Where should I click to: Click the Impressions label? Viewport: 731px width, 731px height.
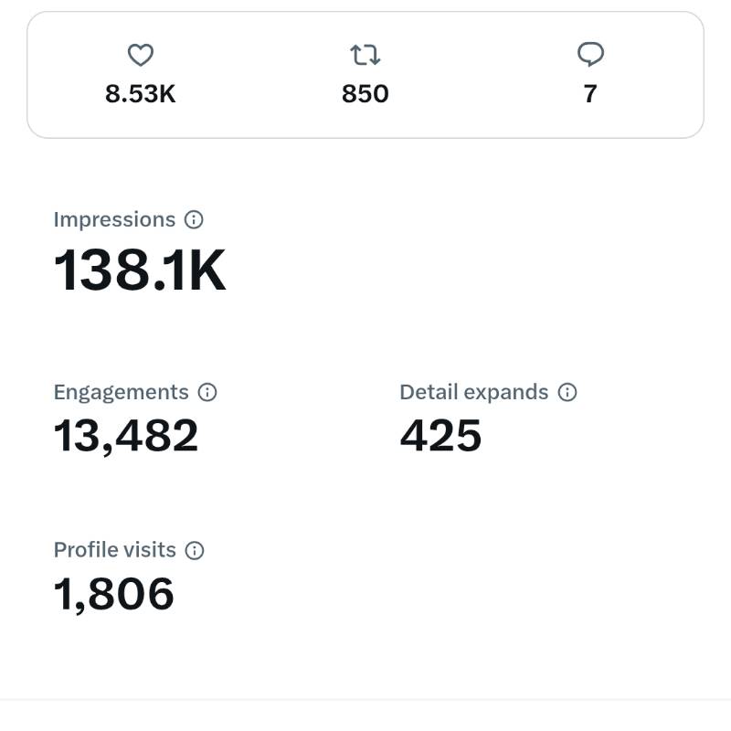click(x=114, y=219)
